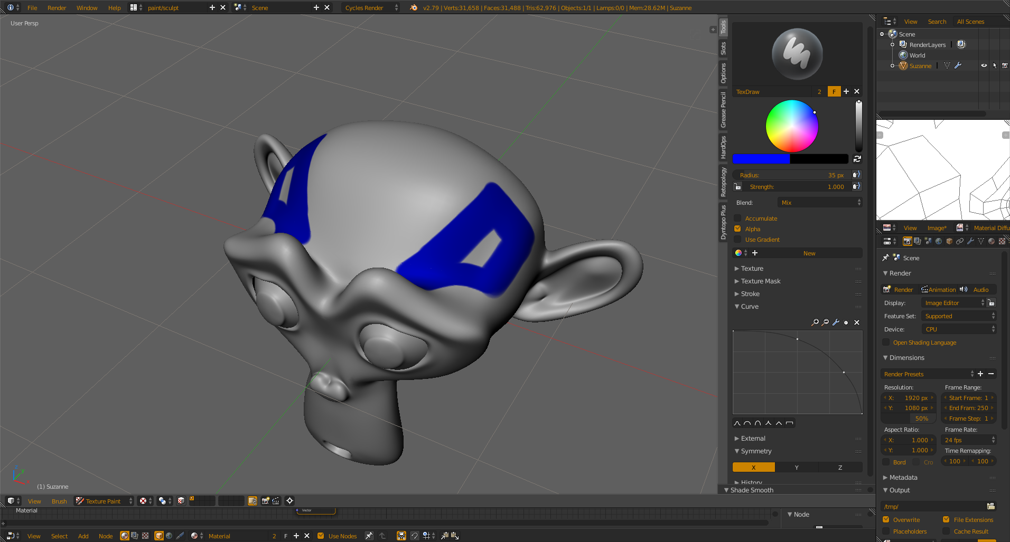
Task: Open the Feature Set Supported dropdown
Action: [x=959, y=316]
